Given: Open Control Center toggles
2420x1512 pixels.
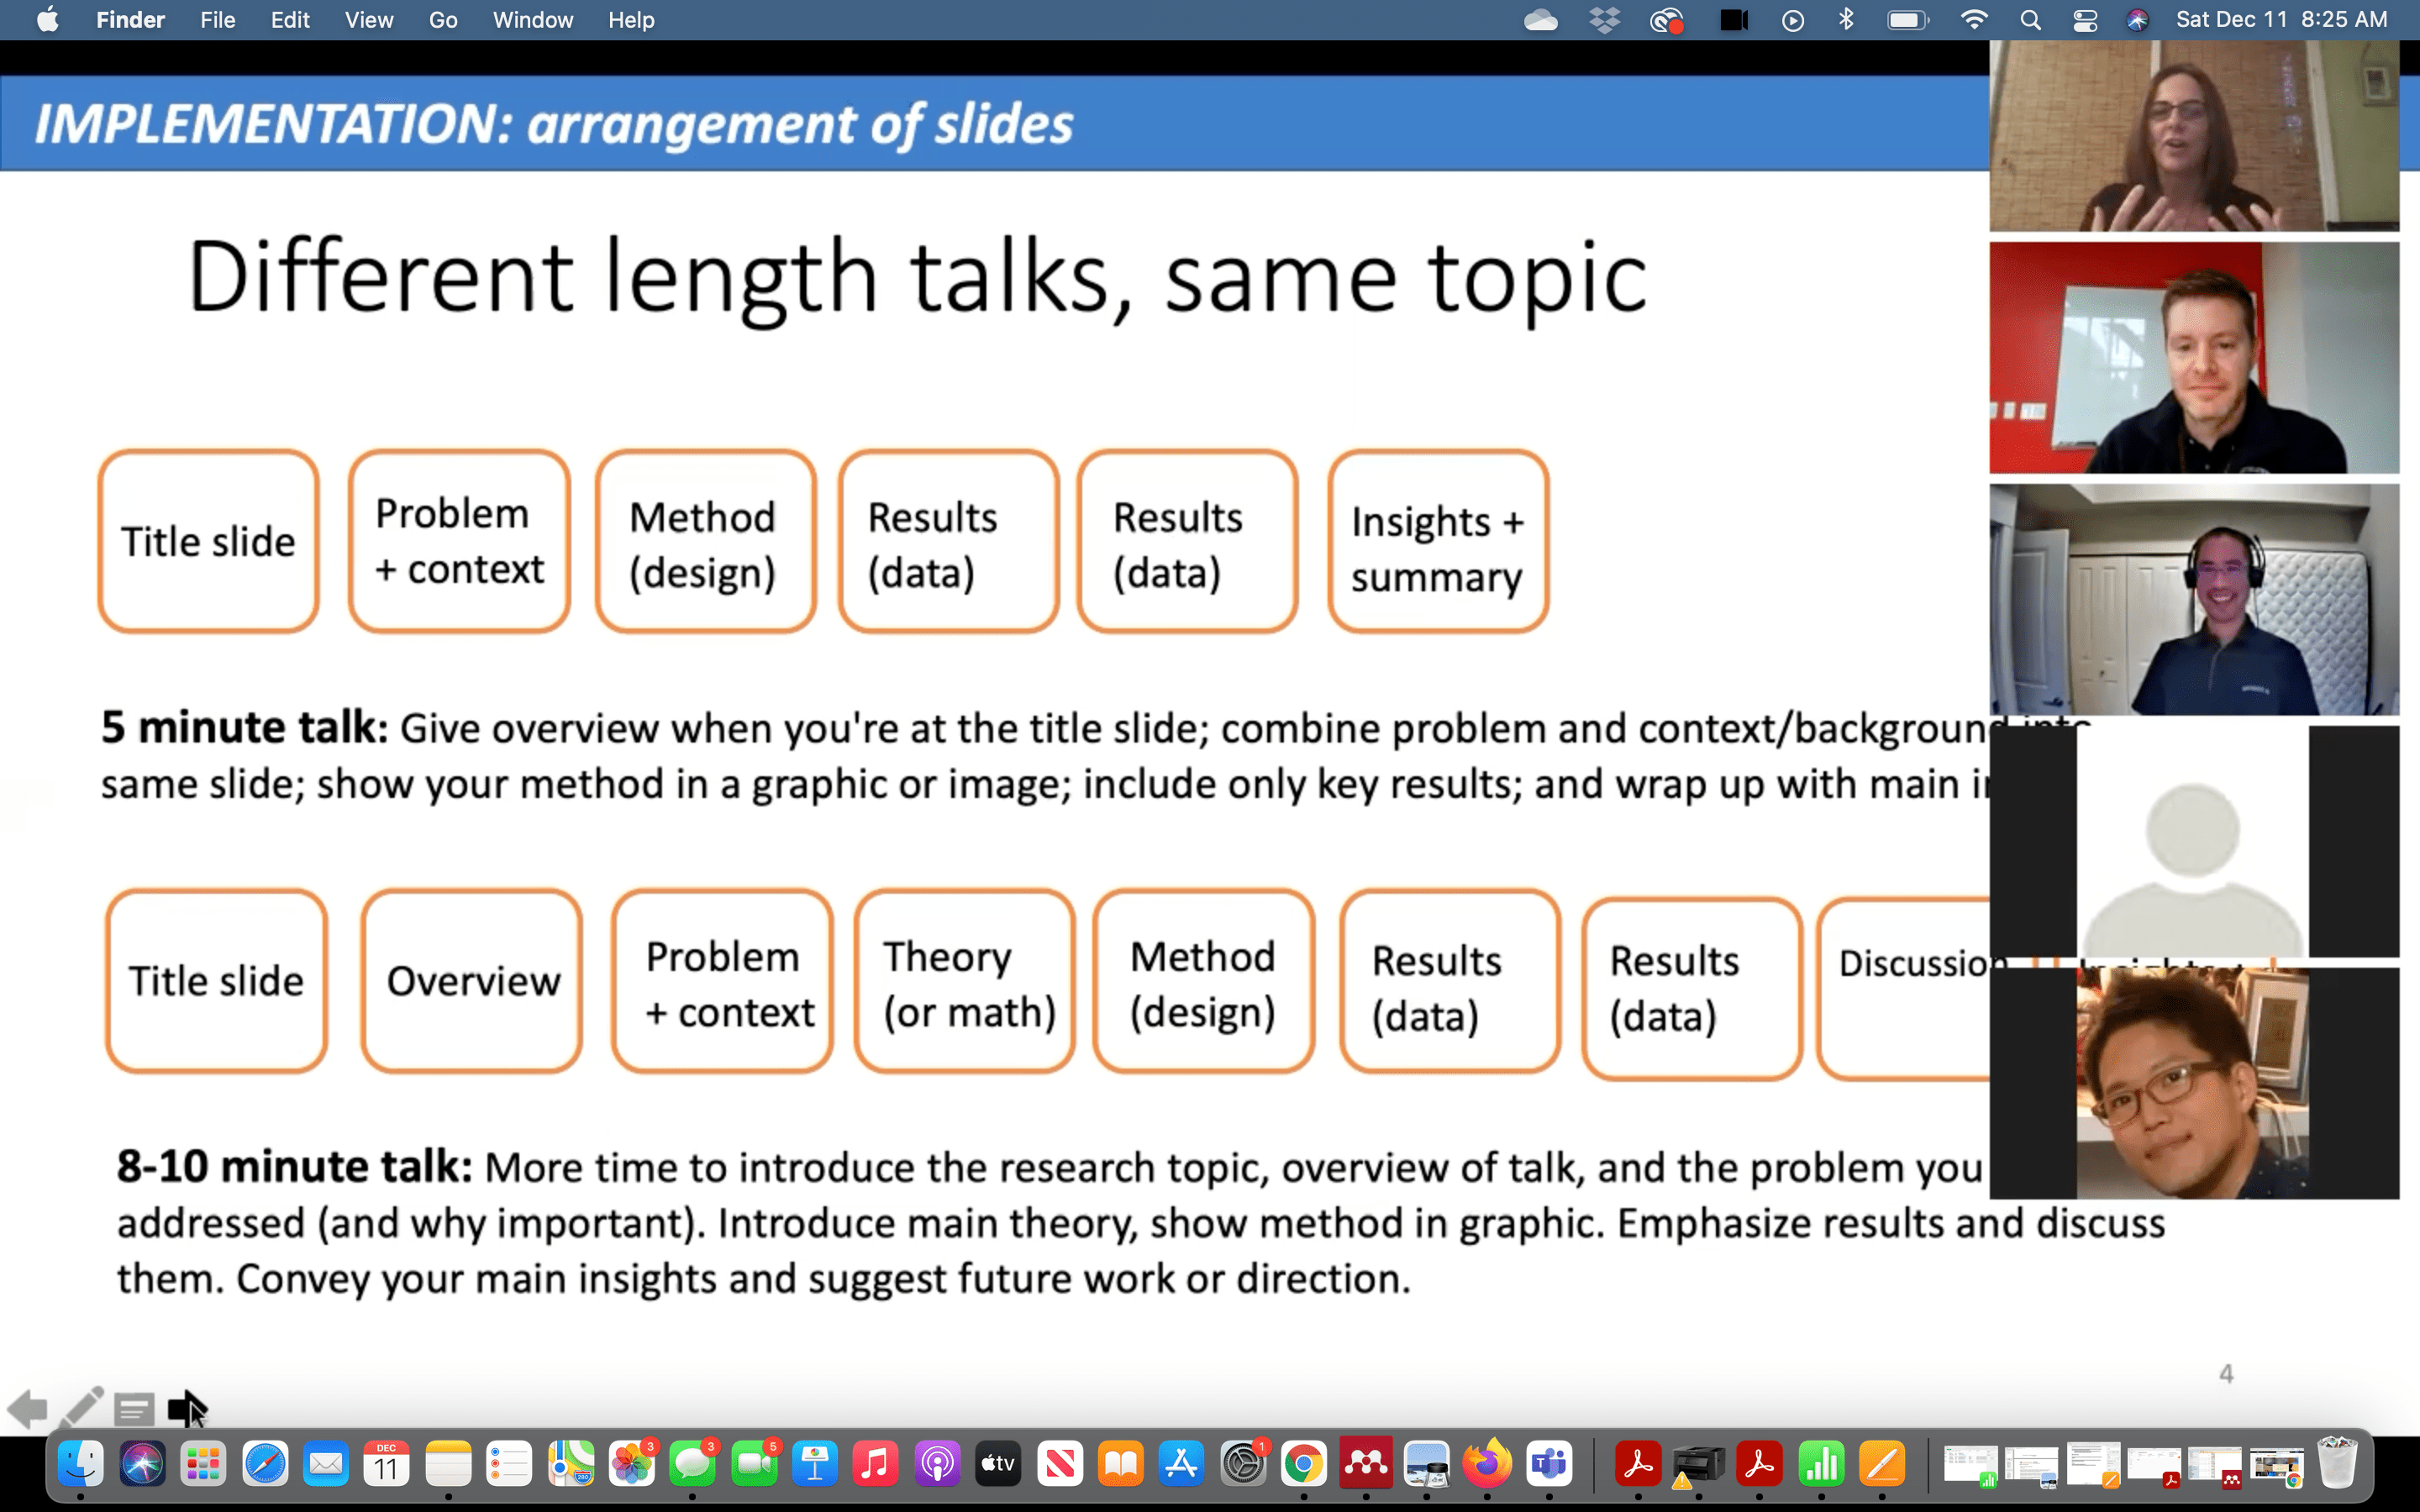Looking at the screenshot, I should tap(2085, 20).
